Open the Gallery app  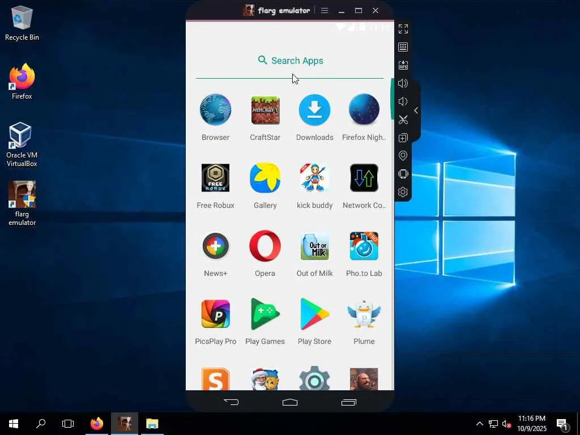[x=265, y=178]
